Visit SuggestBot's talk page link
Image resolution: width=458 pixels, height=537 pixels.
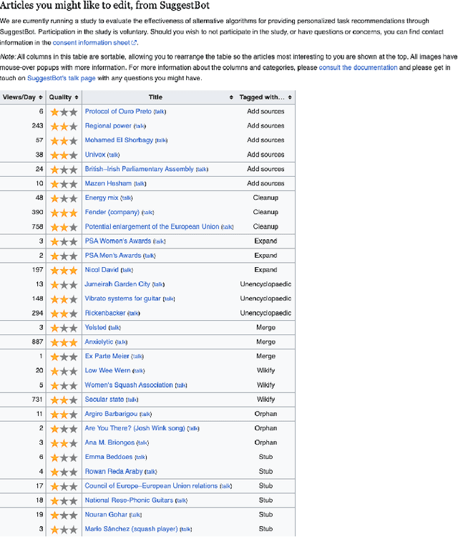(61, 77)
